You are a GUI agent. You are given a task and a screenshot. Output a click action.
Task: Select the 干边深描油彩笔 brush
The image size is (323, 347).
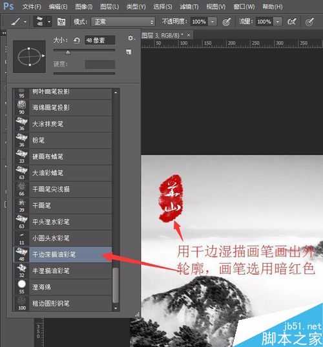[63, 255]
